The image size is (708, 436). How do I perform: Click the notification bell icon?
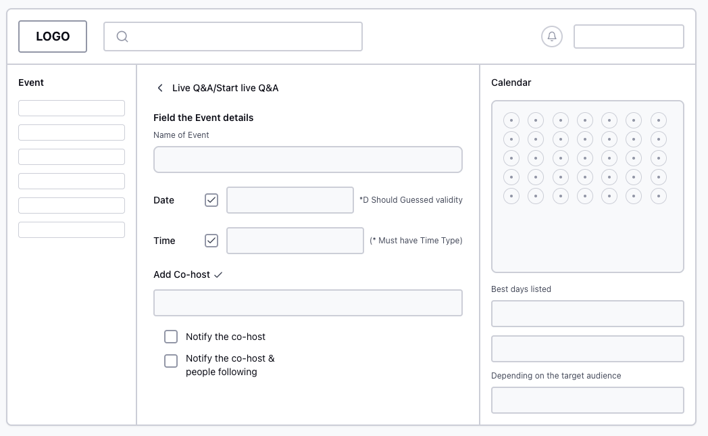(x=552, y=37)
